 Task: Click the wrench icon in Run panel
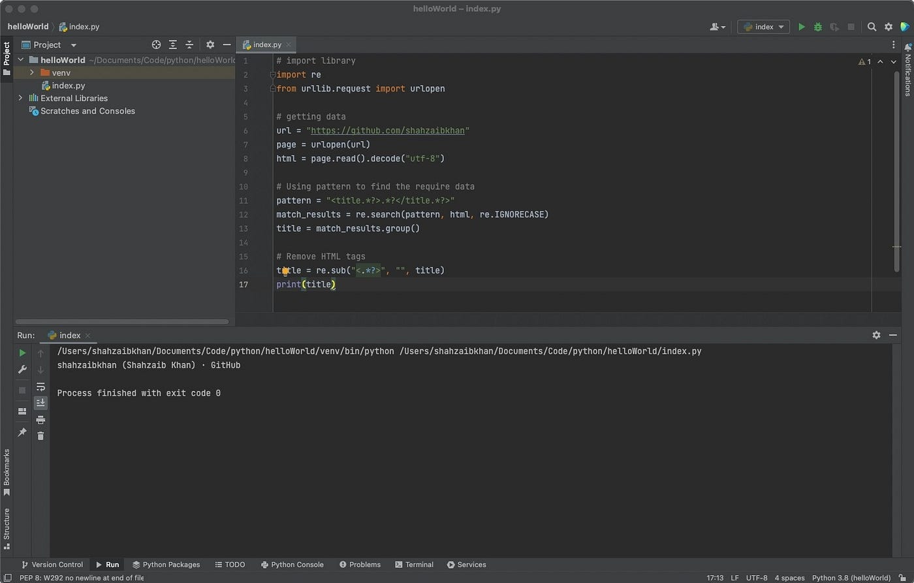tap(22, 370)
